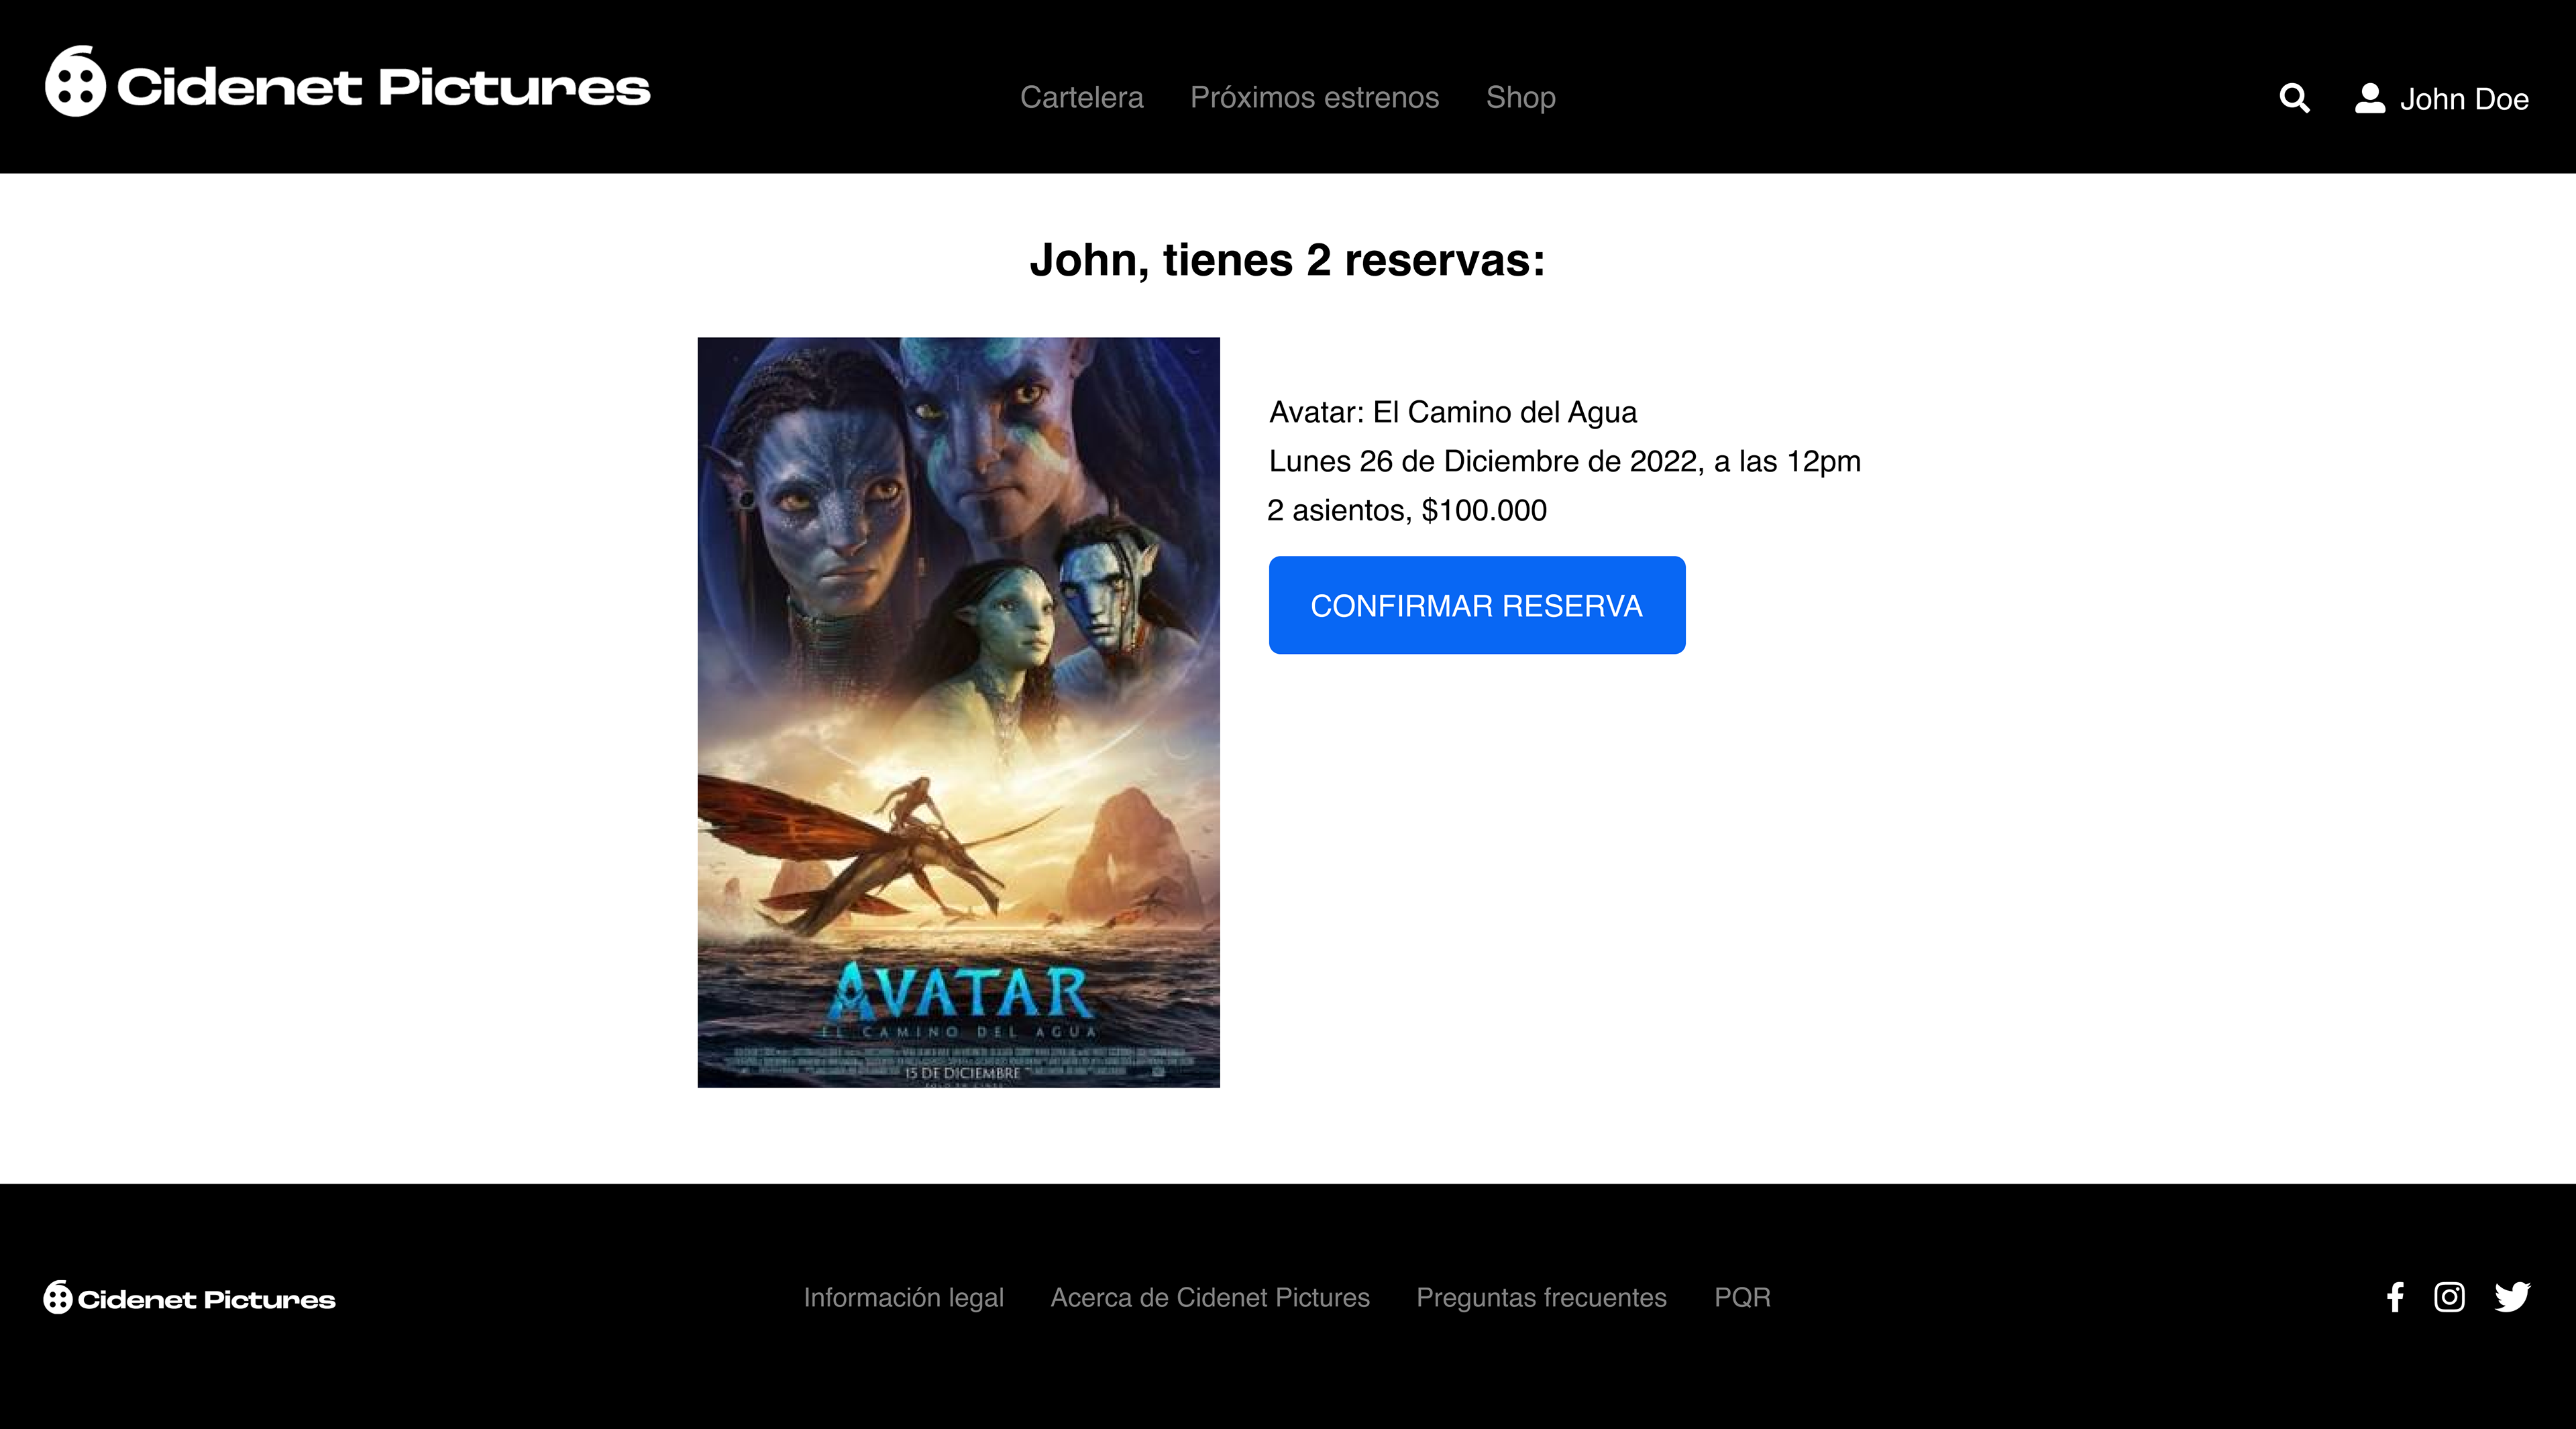Viewport: 2576px width, 1429px height.
Task: Go to Cartelera in navigation
Action: [1081, 97]
